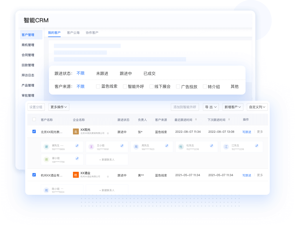
Task: Click customer name 北京XX阳光教…
Action: click(52, 132)
